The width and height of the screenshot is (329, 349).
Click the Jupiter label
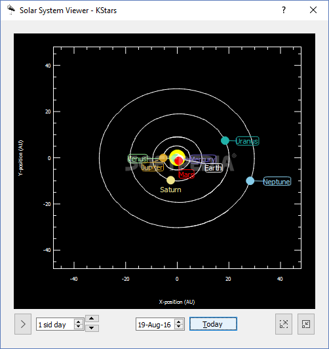153,167
